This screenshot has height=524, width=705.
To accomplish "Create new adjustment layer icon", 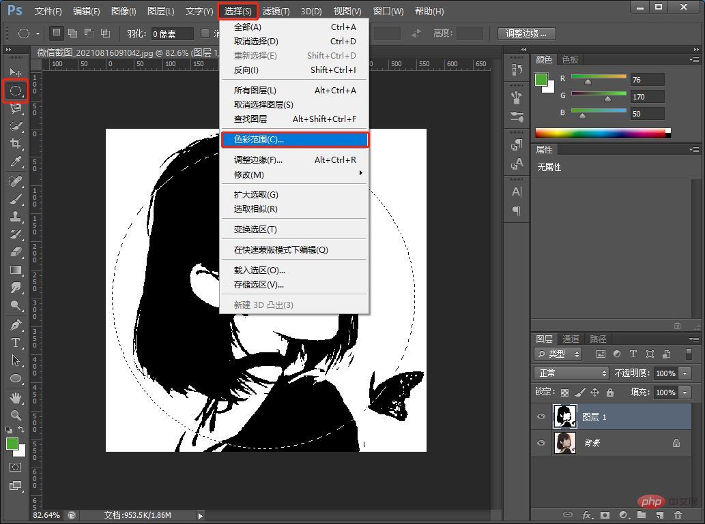I will 624,514.
